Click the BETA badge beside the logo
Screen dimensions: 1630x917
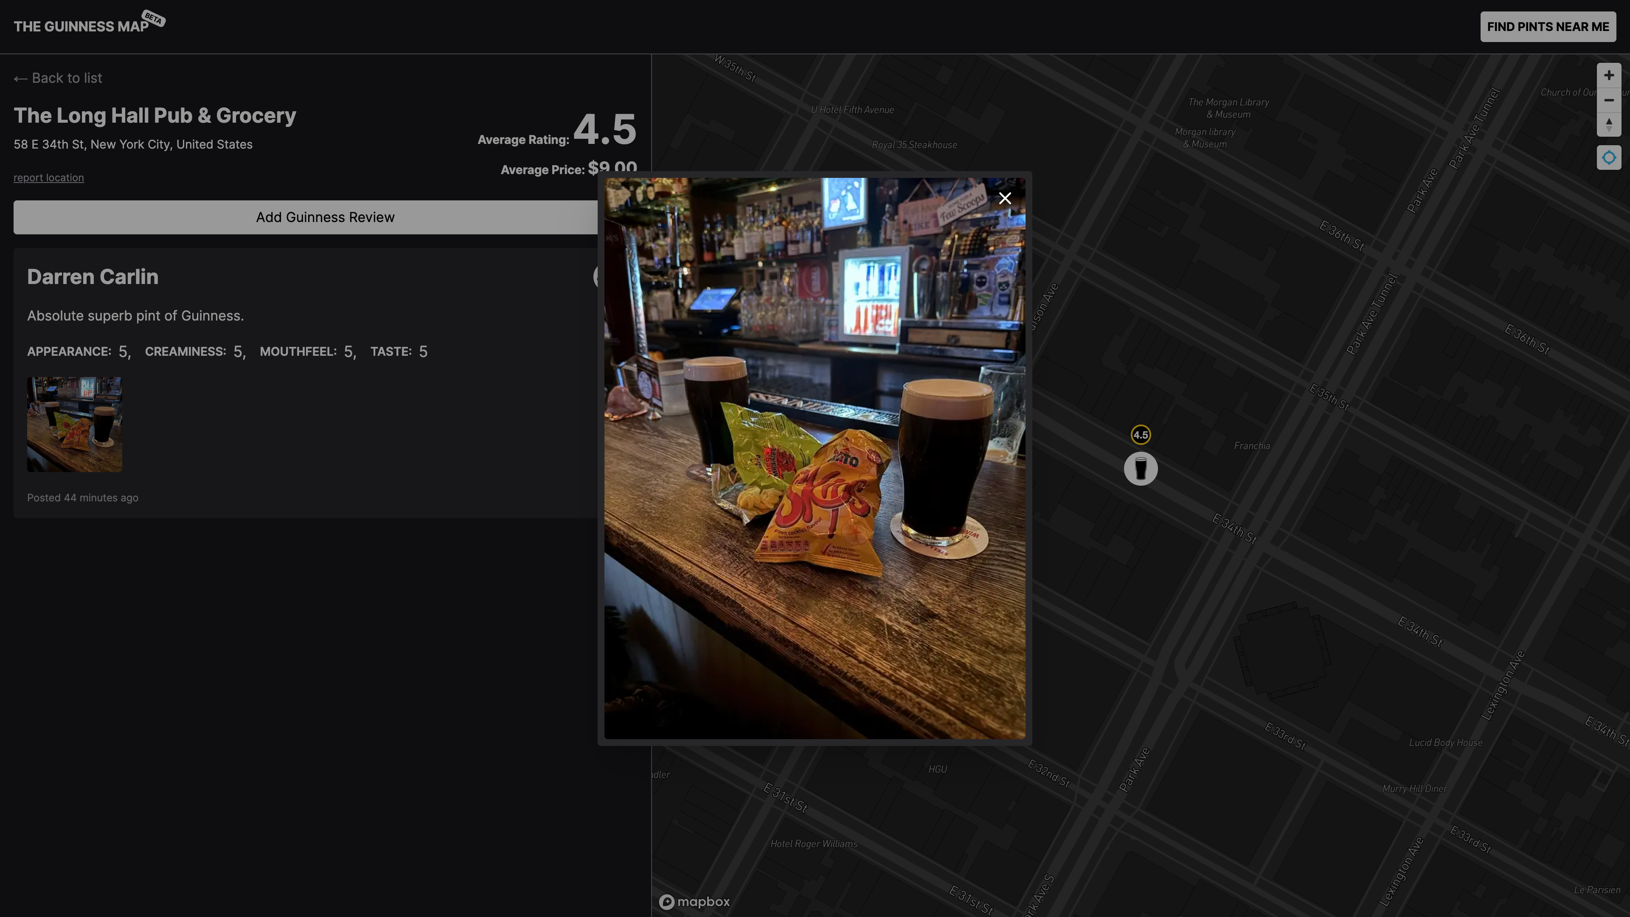click(153, 18)
